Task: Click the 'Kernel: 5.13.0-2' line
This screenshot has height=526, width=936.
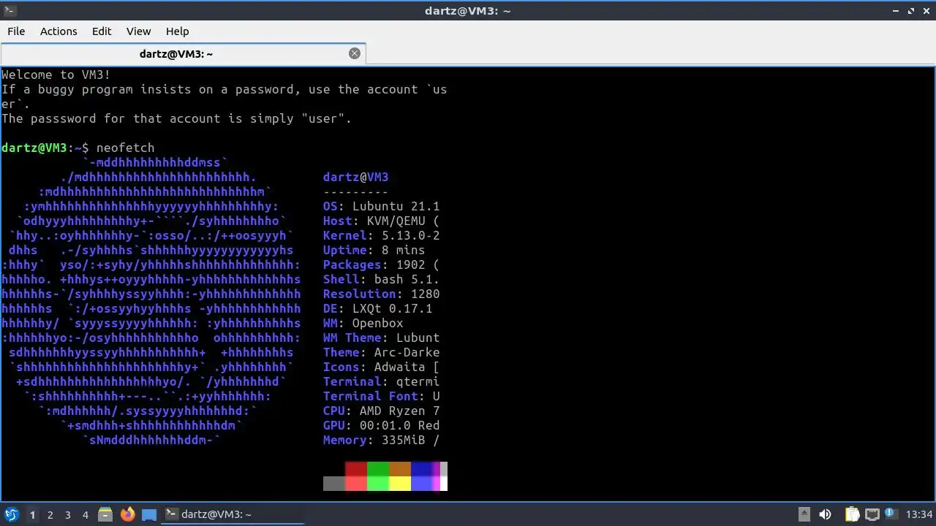Action: coord(382,235)
